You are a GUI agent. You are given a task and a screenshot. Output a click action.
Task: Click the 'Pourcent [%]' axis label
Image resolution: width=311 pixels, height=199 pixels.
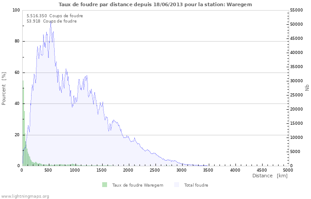pos(4,88)
